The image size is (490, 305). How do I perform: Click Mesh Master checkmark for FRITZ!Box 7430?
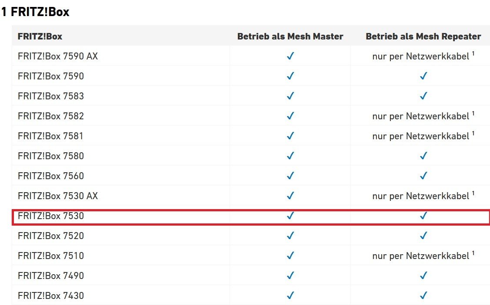click(x=290, y=295)
